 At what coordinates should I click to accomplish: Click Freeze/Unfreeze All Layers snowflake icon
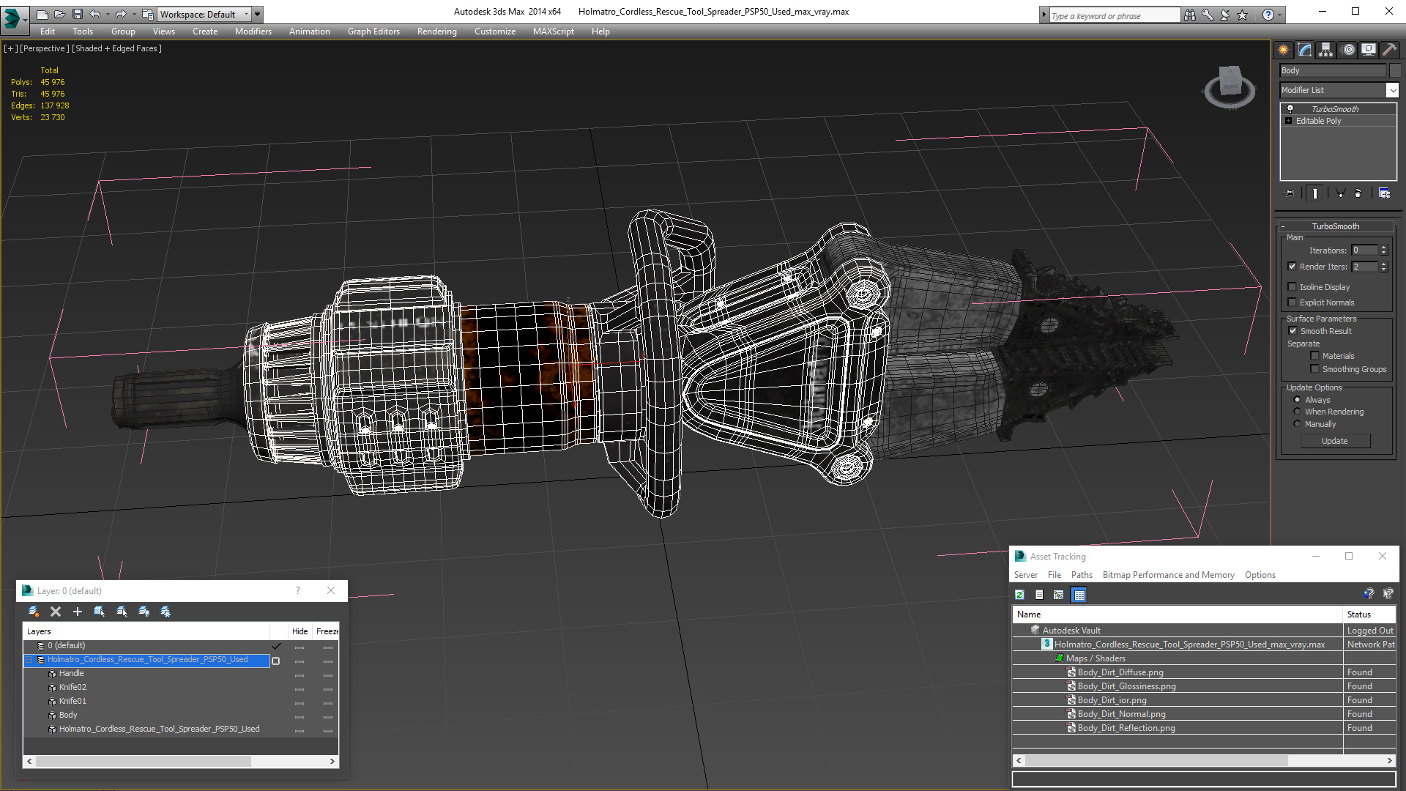[165, 612]
